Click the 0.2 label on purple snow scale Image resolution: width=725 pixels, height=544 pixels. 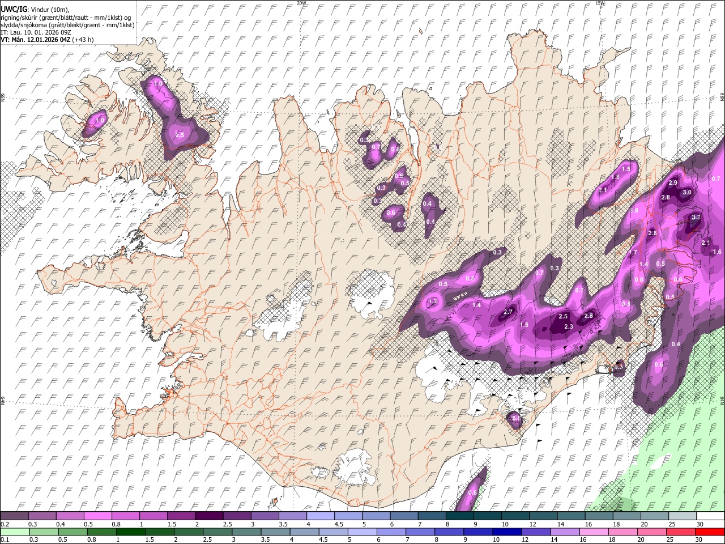(4, 524)
